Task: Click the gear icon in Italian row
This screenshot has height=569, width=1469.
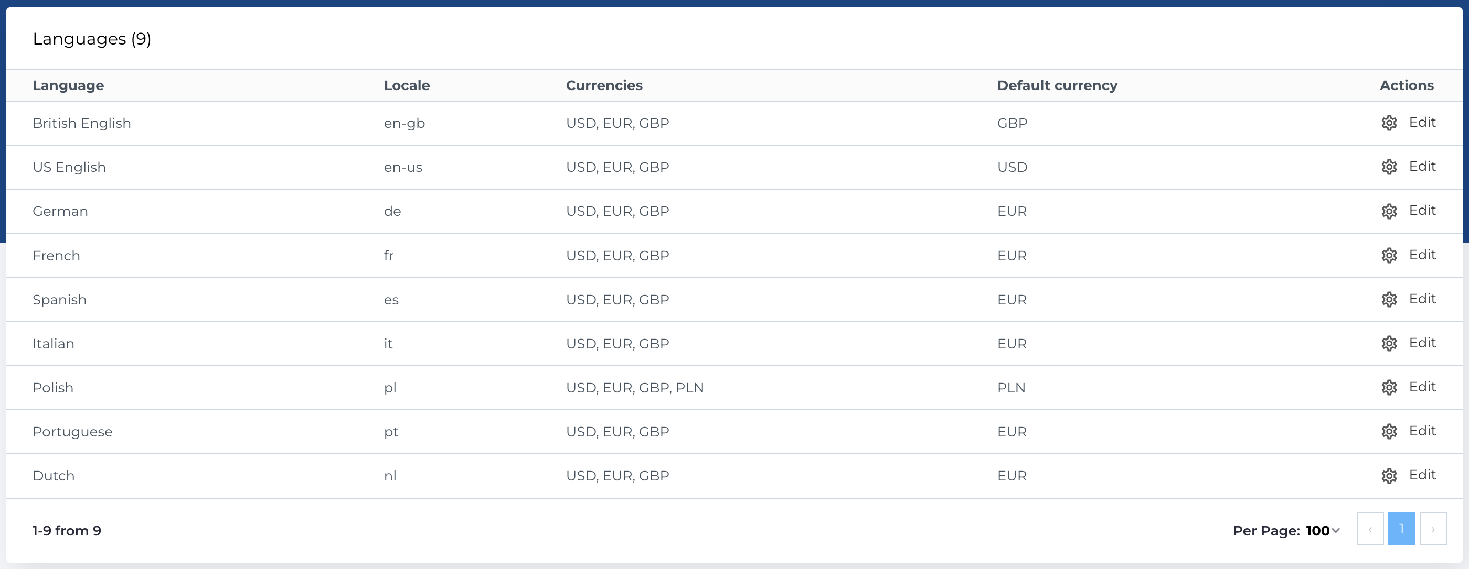Action: [x=1389, y=344]
